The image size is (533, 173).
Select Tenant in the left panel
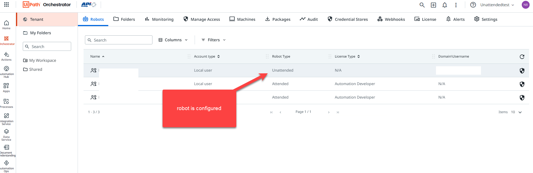(37, 19)
